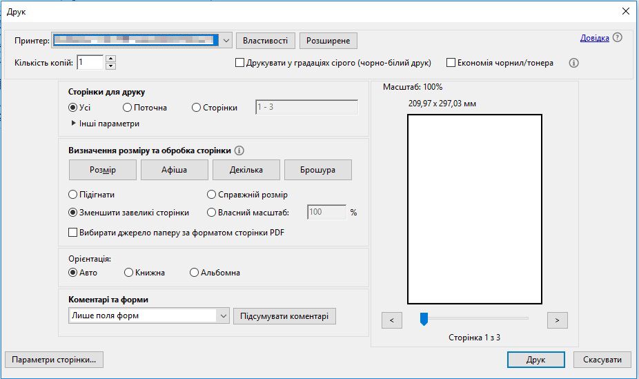Click info icon next to page sizing heading
Screen dimensions: 639x379
tap(239, 150)
